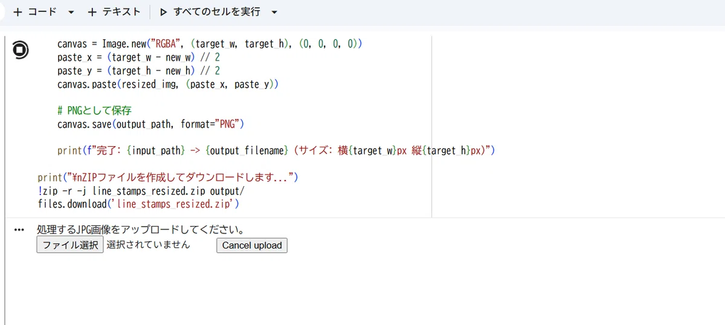Click the # PNGとして保存 comment line
This screenshot has width=725, height=325.
point(95,111)
